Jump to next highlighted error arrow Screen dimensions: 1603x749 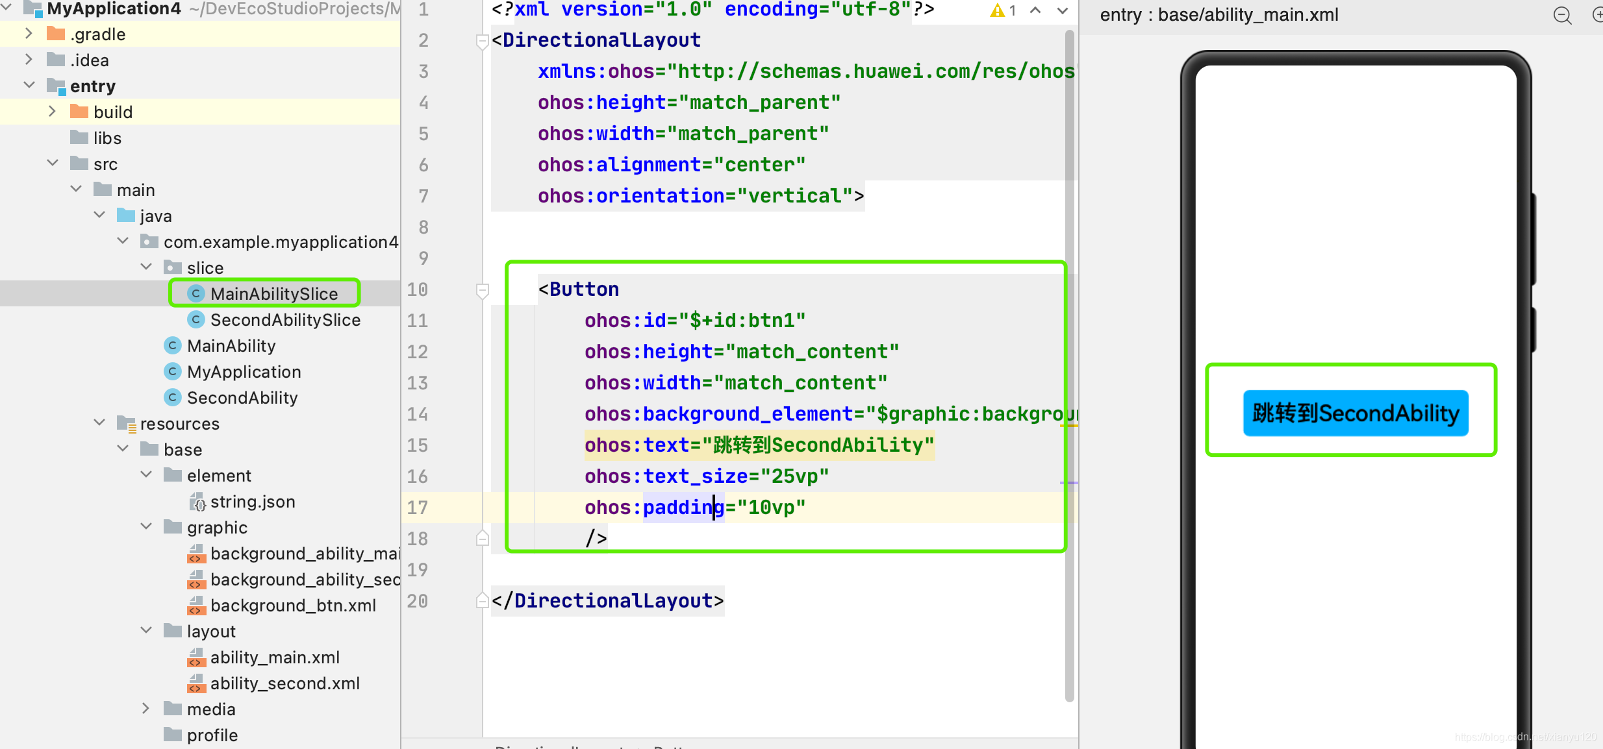pyautogui.click(x=1063, y=10)
